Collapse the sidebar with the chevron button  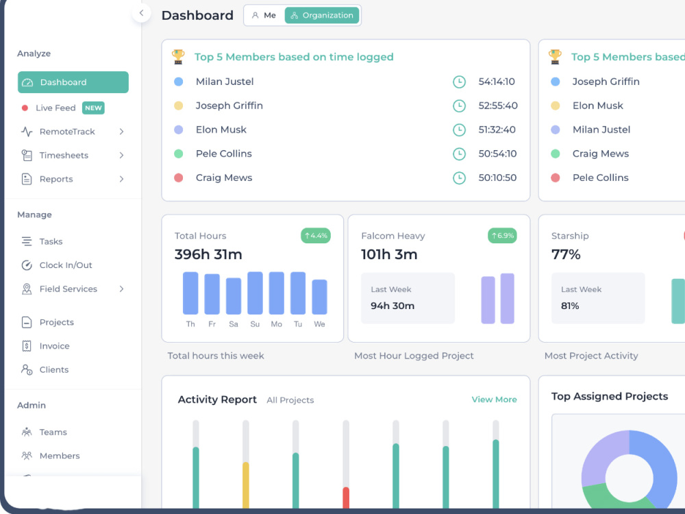pyautogui.click(x=141, y=13)
